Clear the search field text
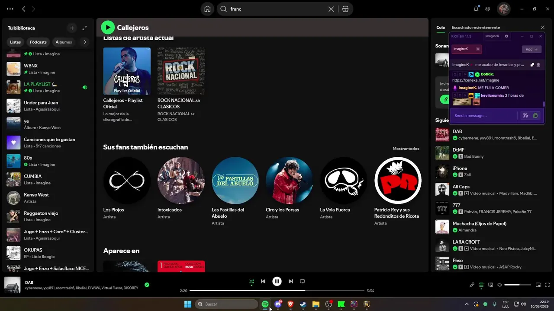This screenshot has height=311, width=554. [331, 9]
